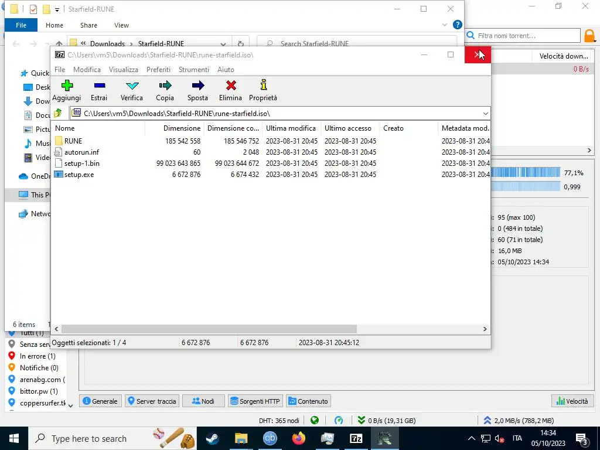Sort by Ultima modifica column
600x450 pixels.
291,128
